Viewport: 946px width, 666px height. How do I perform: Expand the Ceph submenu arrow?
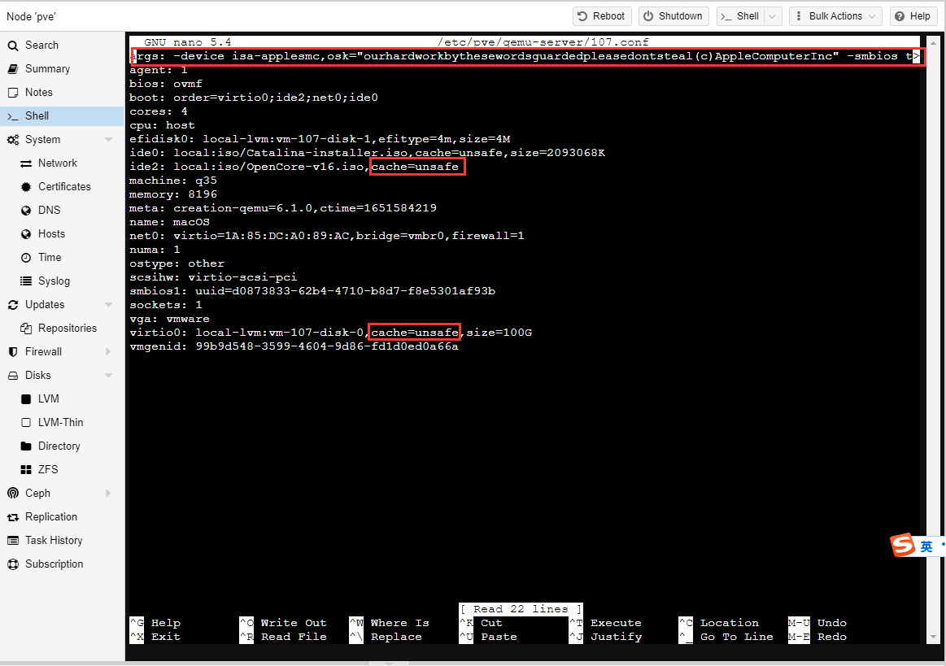tap(108, 494)
